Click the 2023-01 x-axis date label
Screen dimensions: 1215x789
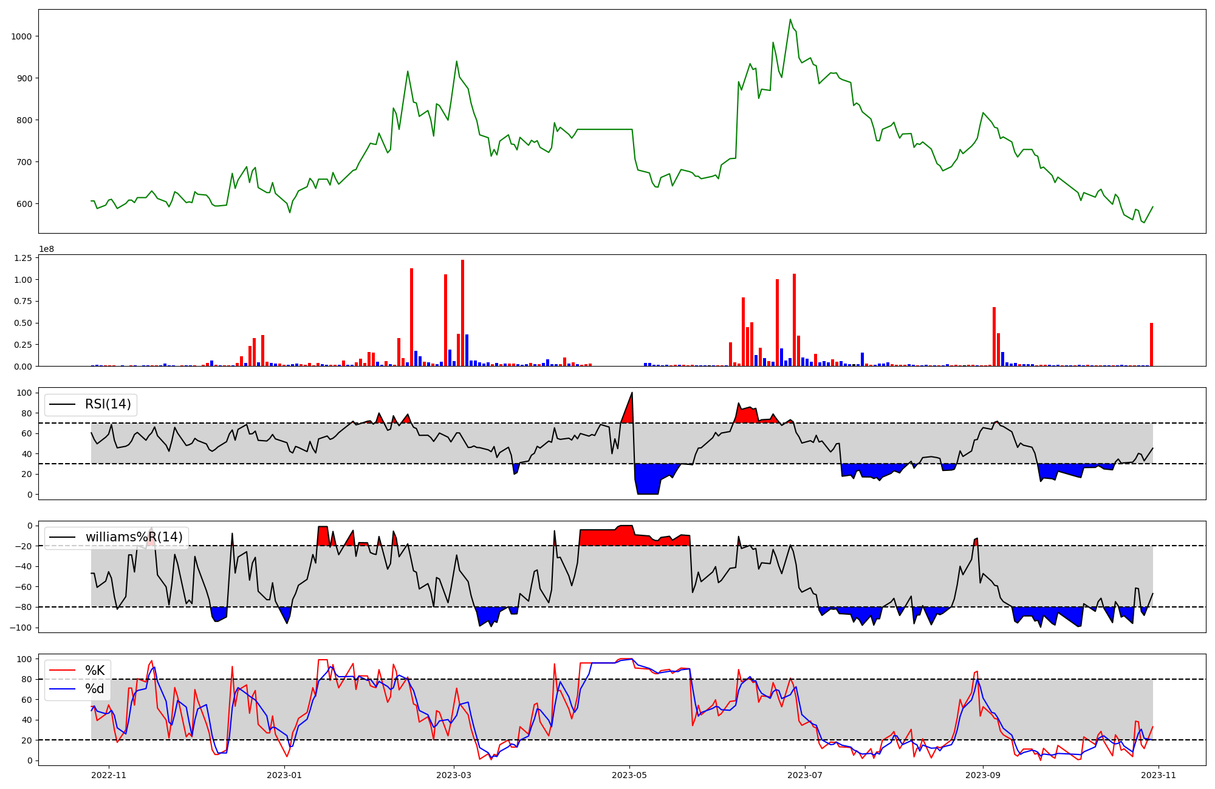[x=284, y=774]
